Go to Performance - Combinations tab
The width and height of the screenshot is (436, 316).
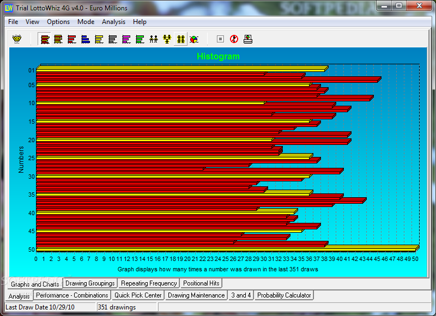[72, 295]
